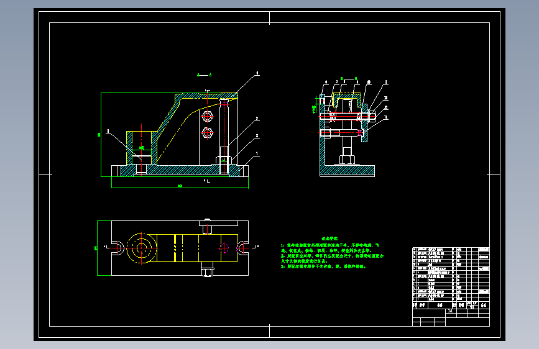Select callout 11 in the B—B section view

click(x=385, y=83)
